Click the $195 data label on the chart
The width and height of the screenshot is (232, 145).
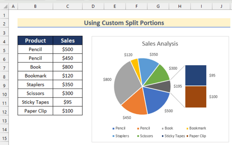pos(177,86)
